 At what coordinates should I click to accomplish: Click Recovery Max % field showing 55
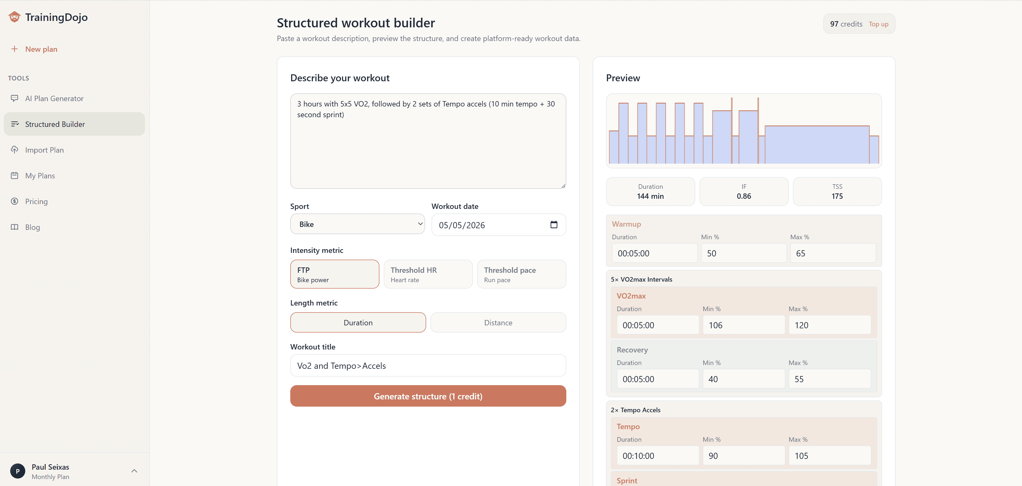[829, 378]
